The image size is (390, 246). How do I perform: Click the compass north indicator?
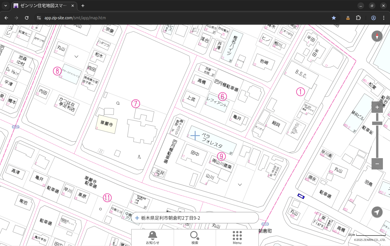(377, 36)
